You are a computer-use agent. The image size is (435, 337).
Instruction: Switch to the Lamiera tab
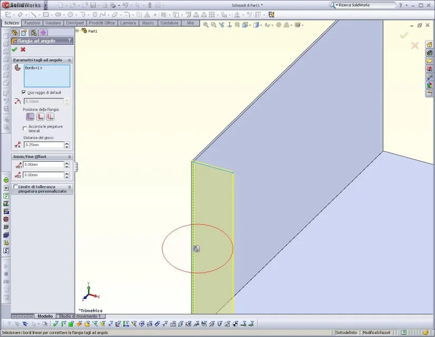point(128,23)
